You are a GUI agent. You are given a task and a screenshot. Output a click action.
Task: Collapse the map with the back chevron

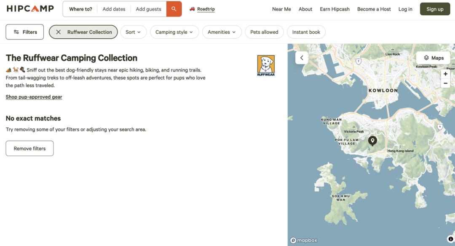(302, 58)
